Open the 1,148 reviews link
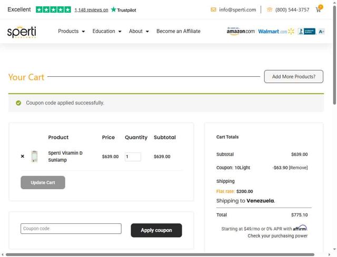The image size is (337, 257). (91, 10)
